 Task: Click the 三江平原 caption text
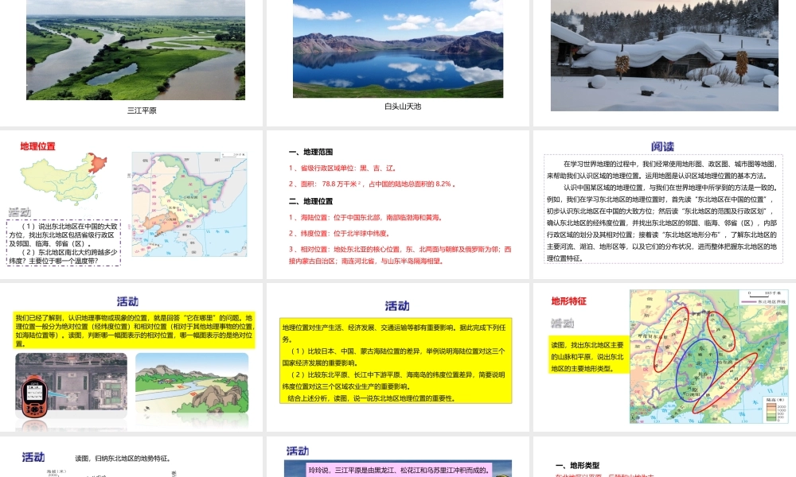click(x=142, y=110)
